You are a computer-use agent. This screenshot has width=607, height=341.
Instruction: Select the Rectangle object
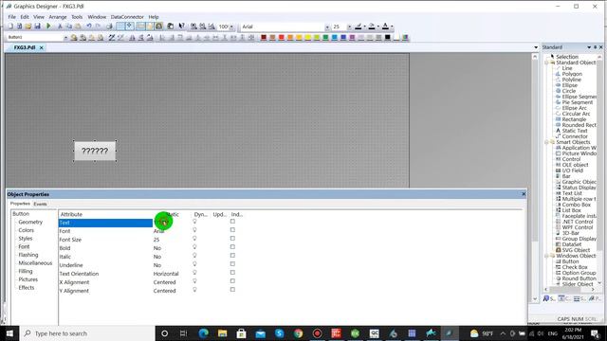click(x=574, y=119)
